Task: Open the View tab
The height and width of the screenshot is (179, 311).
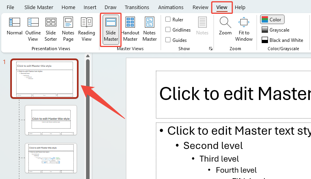Action: (222, 8)
